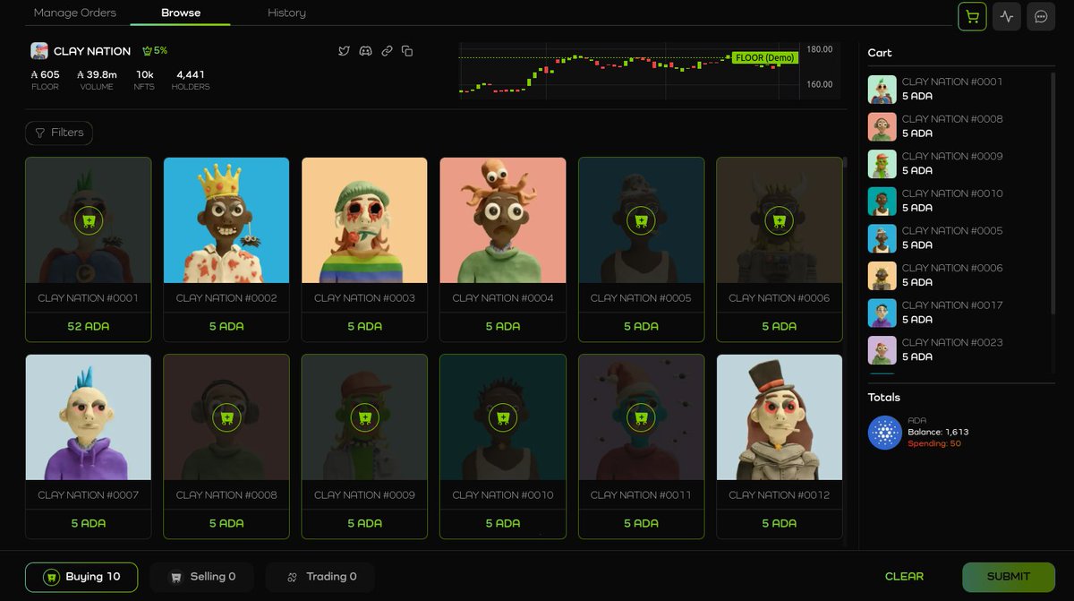Select Clay Nation #0003 thumbnail

click(364, 220)
